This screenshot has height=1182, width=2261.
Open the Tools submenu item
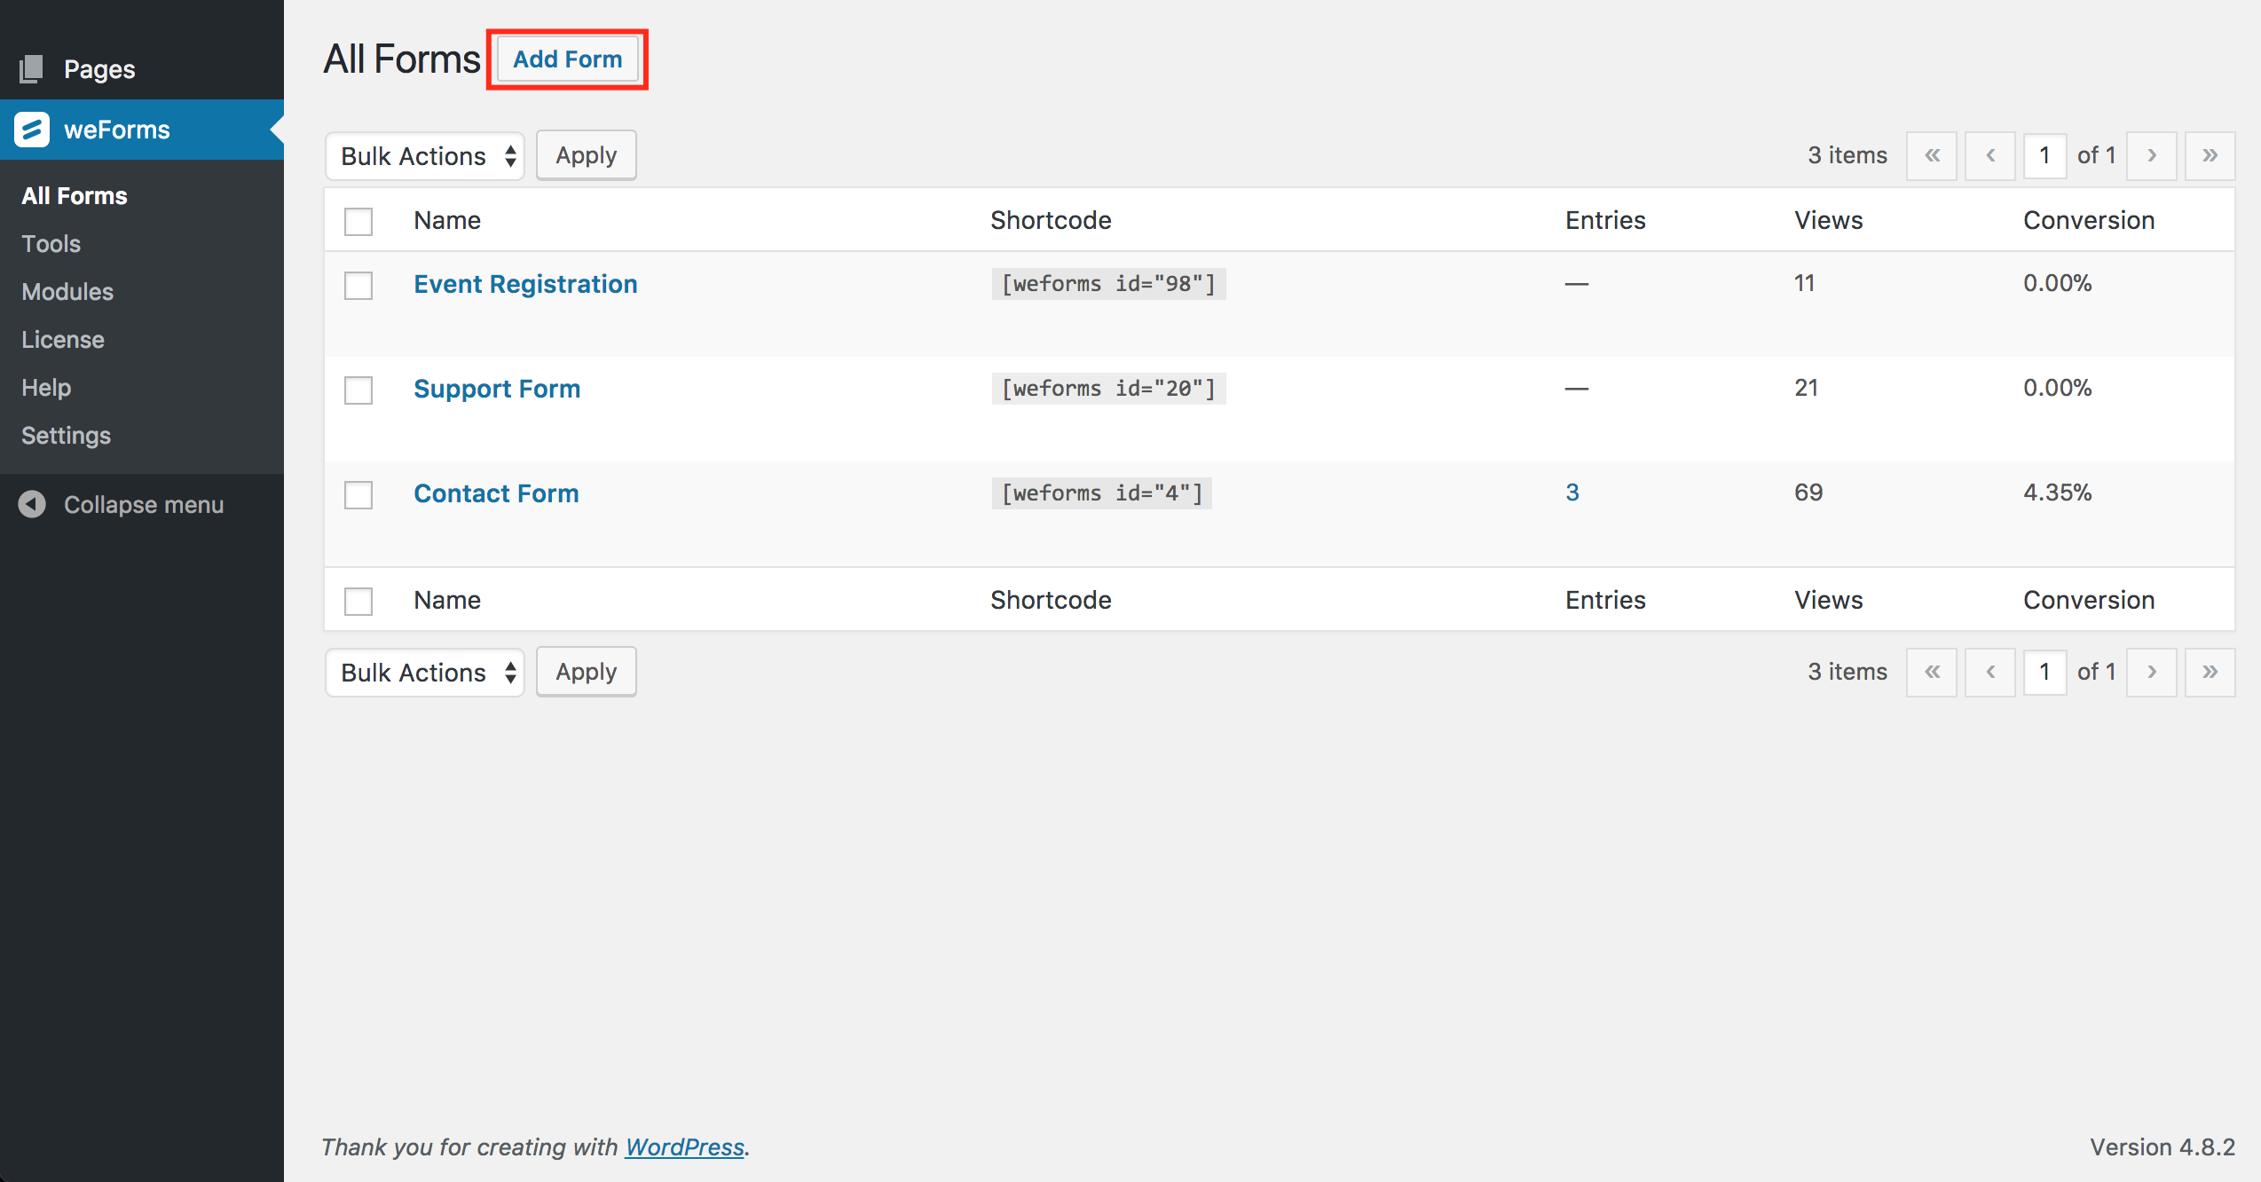[x=51, y=243]
